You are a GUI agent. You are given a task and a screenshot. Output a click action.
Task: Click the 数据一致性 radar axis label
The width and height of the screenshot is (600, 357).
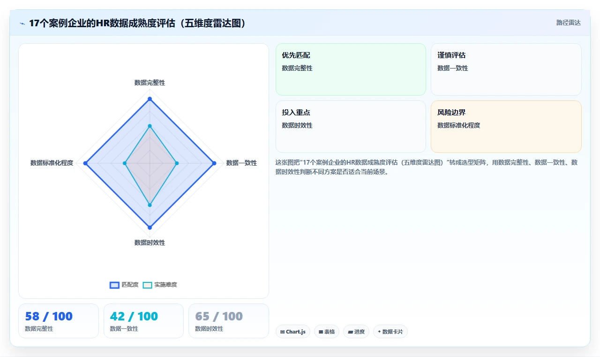241,163
